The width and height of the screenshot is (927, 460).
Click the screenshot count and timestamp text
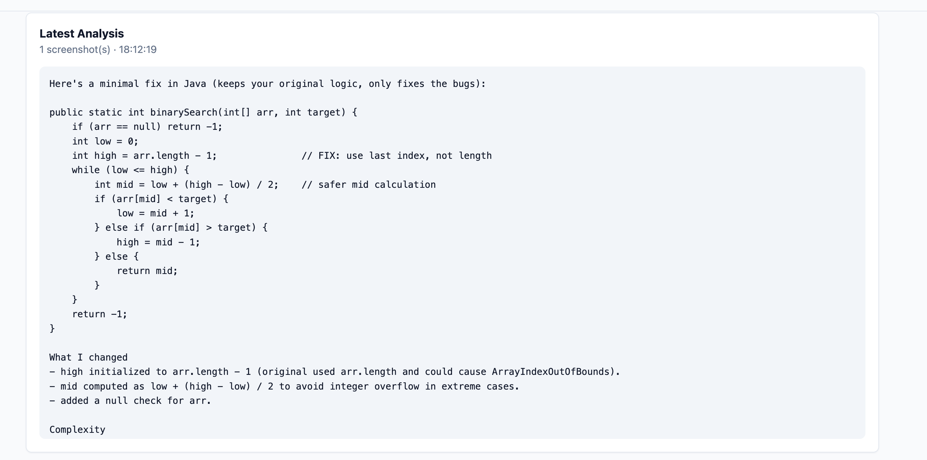tap(98, 49)
